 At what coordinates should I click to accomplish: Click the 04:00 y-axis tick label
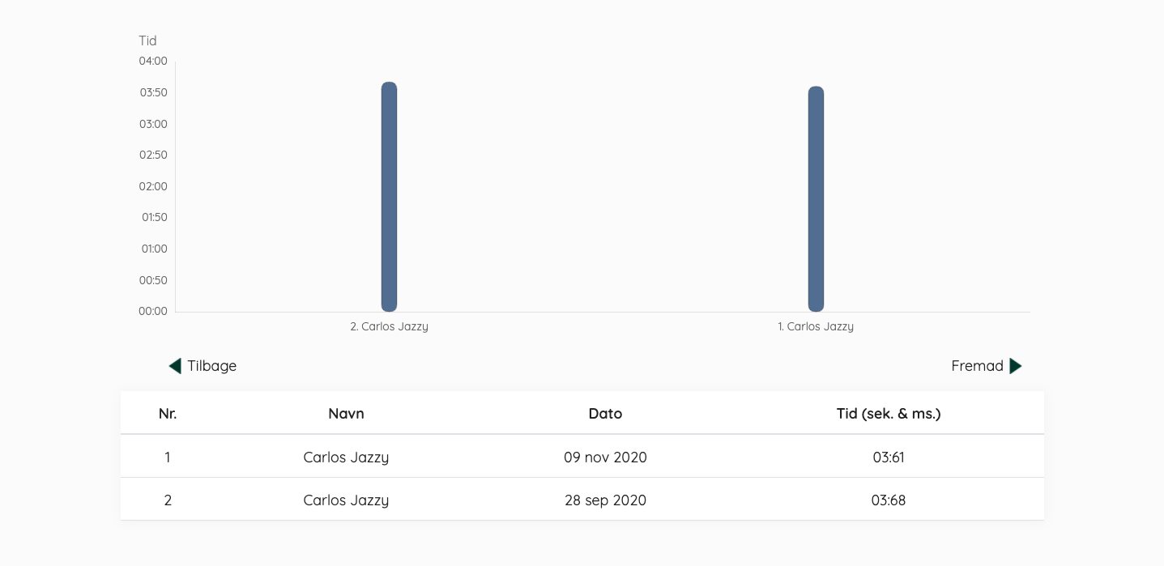click(153, 61)
